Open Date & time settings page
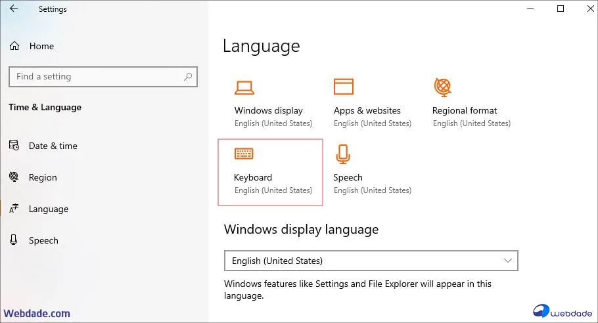The height and width of the screenshot is (323, 598). [52, 146]
